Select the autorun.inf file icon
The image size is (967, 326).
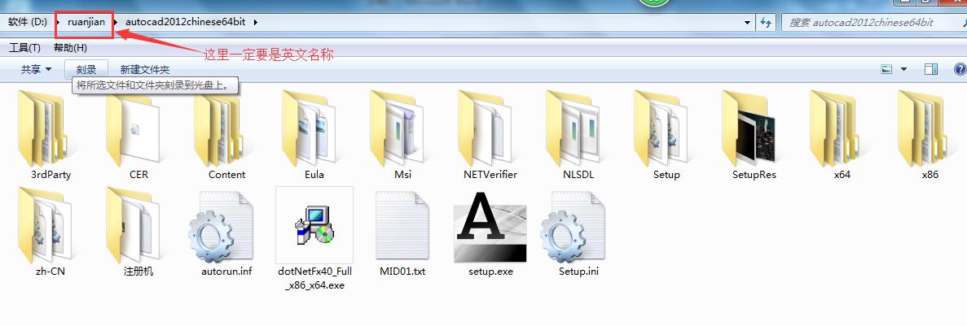click(x=221, y=226)
